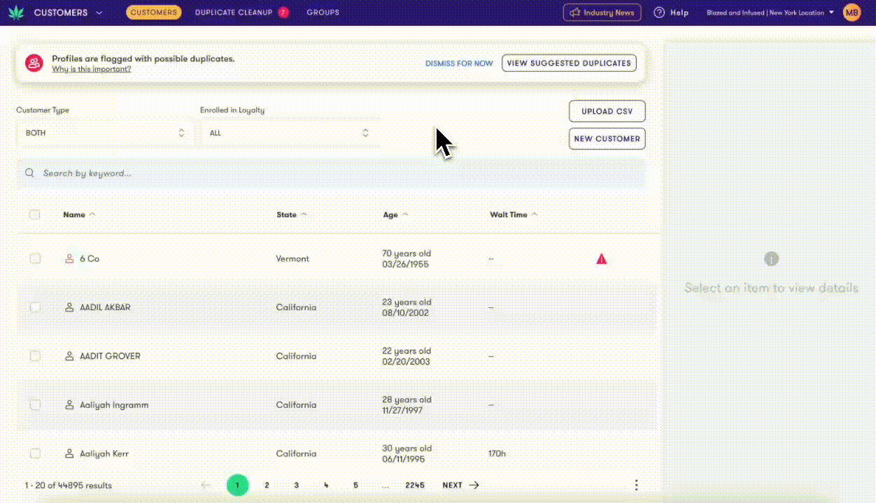Go to page 2

coord(267,485)
